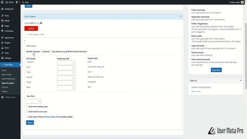Open Forms submenu item
This screenshot has width=247, height=139.
coord(4,70)
